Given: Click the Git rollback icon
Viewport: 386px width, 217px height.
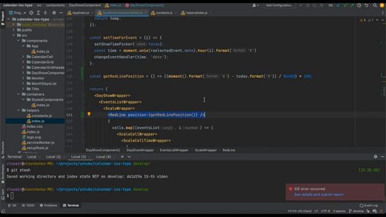Looking at the screenshot, I should click(366, 5).
